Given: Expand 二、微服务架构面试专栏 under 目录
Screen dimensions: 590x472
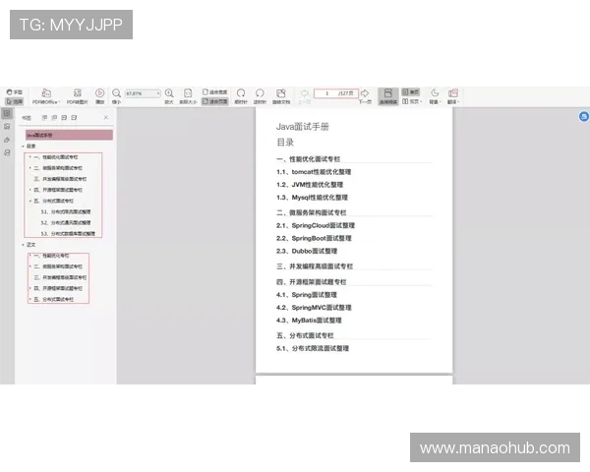Looking at the screenshot, I should click(30, 168).
